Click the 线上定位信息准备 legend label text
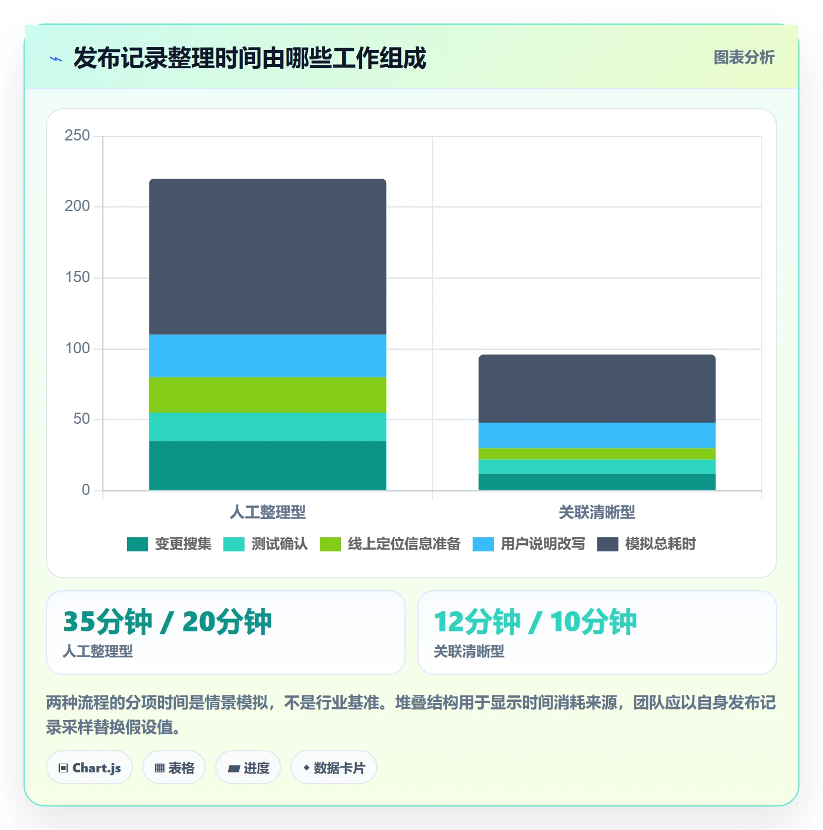This screenshot has width=823, height=830. coord(404,544)
